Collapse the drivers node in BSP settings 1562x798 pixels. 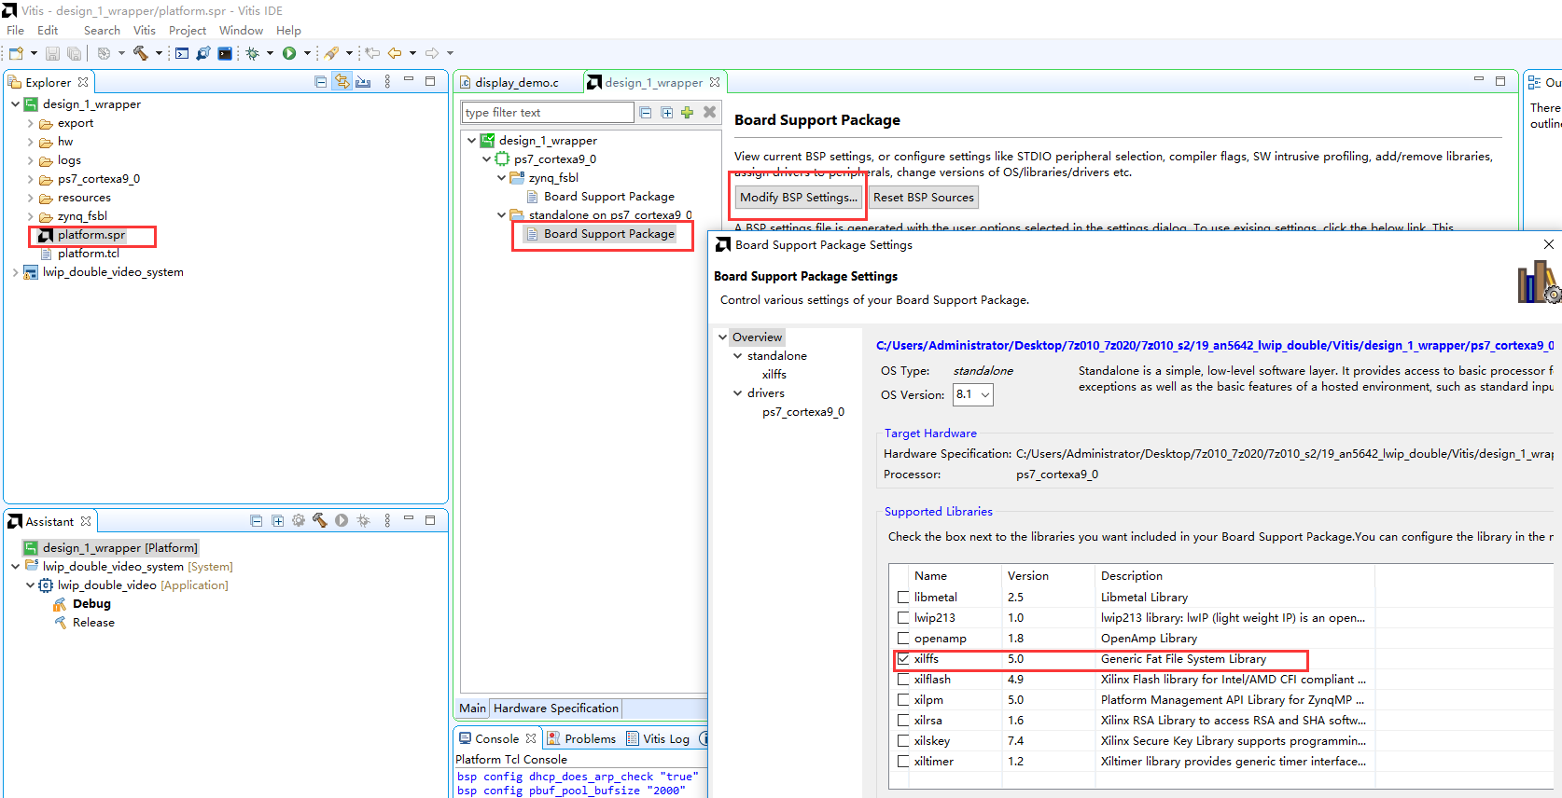tap(737, 393)
